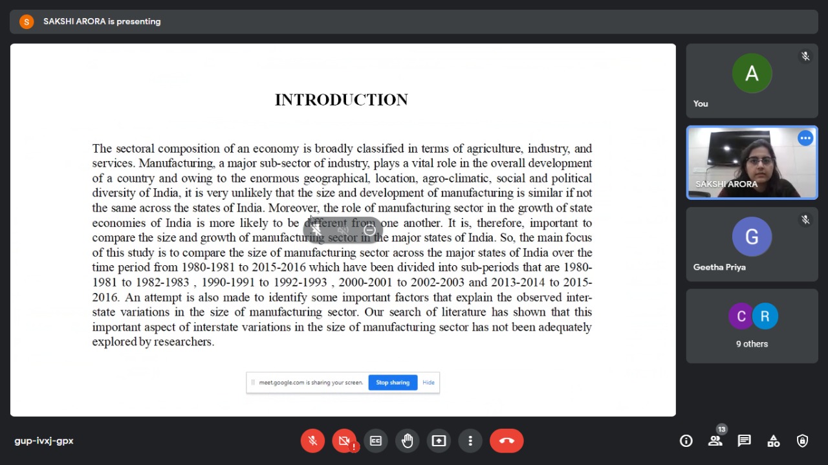Raise your hand in the meeting

click(x=408, y=440)
